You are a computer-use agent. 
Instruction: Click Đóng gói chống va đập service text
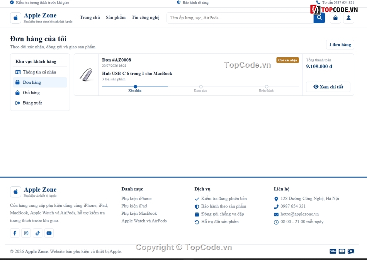coord(223,214)
